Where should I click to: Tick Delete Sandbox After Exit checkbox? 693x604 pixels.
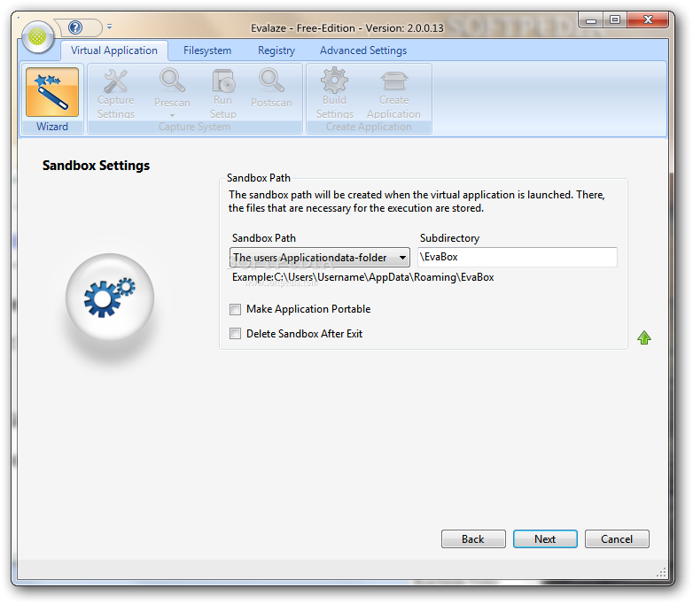(x=235, y=334)
